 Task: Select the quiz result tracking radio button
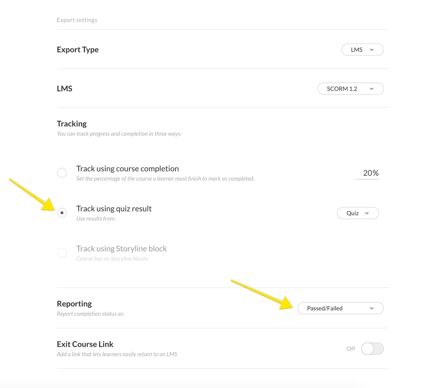62,213
